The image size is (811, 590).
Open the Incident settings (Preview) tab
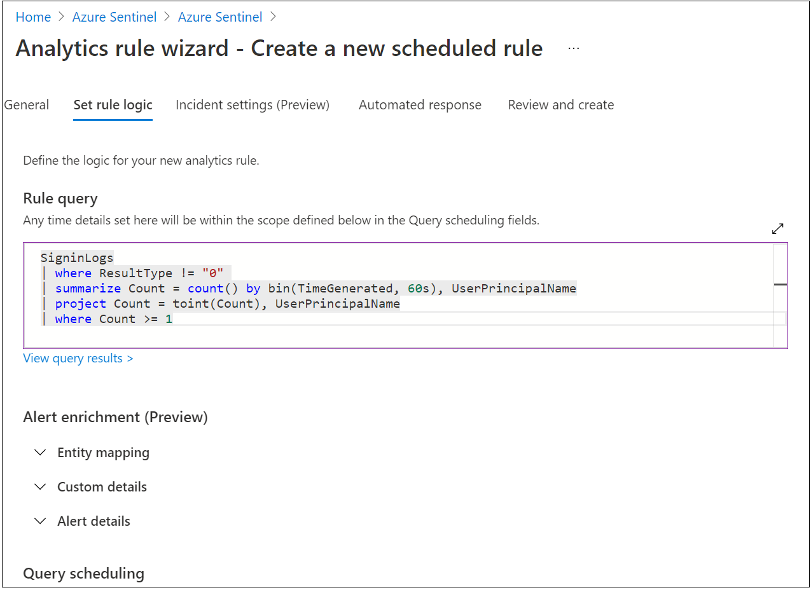pos(253,104)
